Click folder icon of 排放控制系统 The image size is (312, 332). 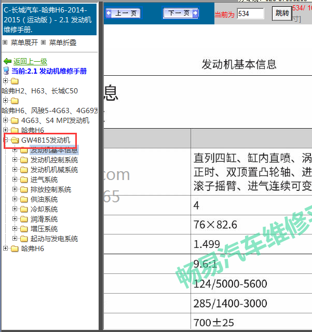pyautogui.click(x=24, y=189)
